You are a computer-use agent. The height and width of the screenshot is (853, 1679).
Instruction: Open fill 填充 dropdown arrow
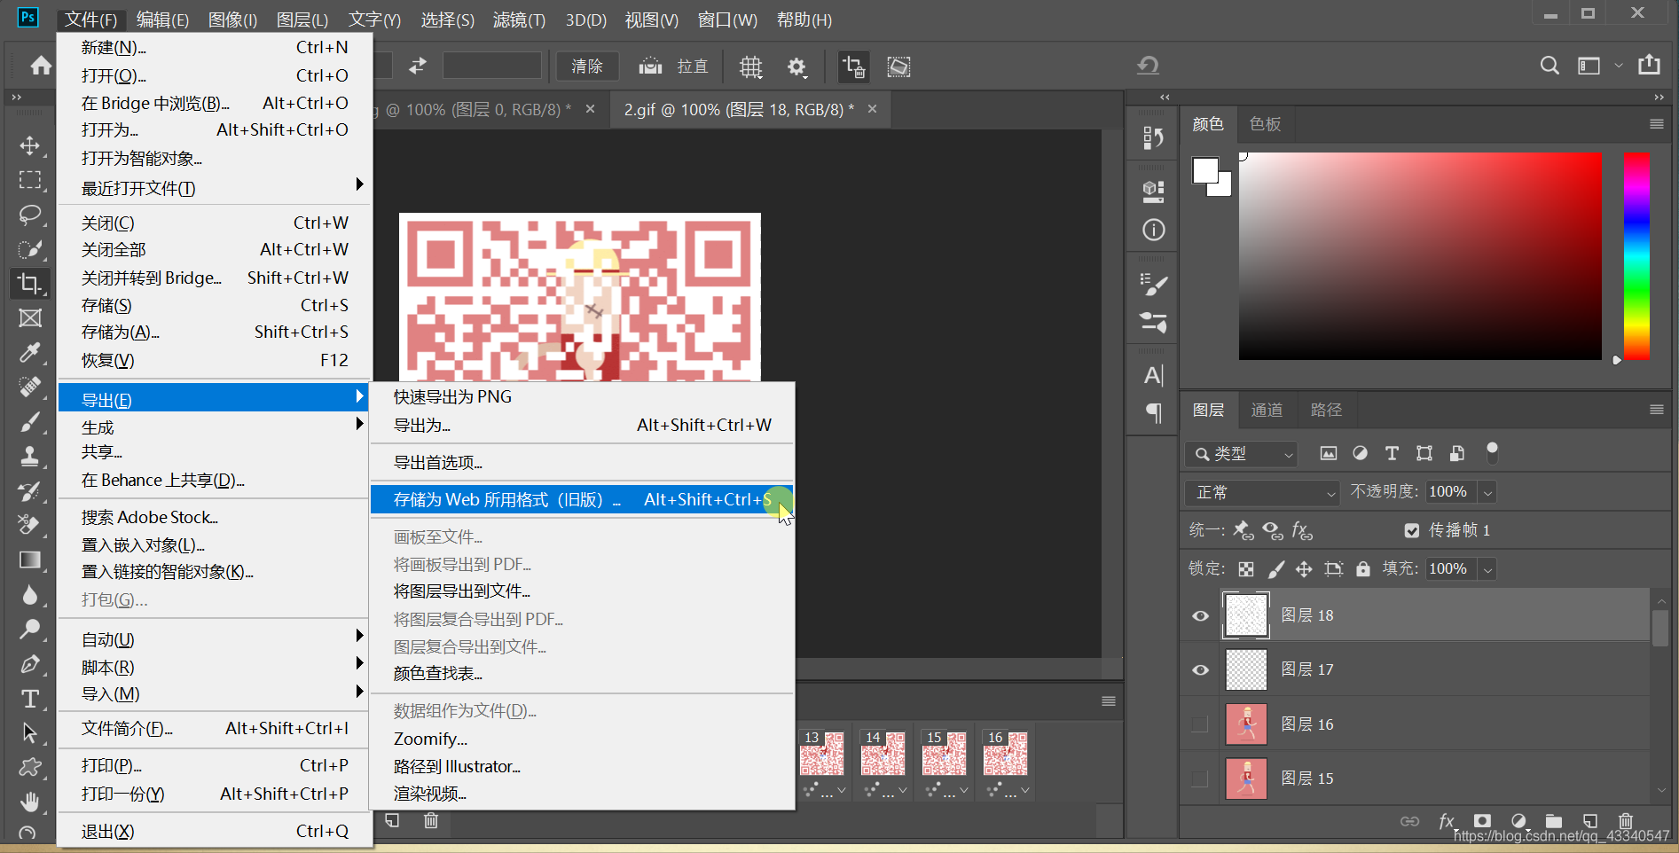point(1488,569)
